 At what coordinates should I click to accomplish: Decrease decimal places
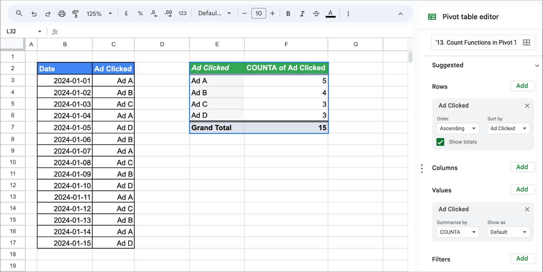pos(154,14)
